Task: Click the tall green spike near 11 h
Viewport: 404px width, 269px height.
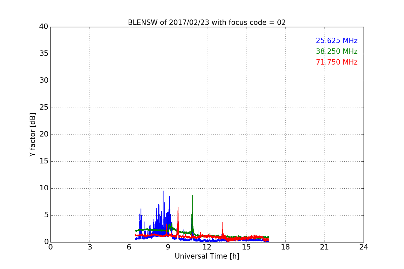Action: coord(192,215)
